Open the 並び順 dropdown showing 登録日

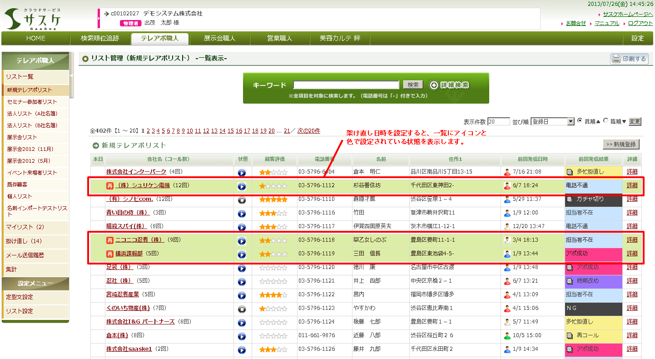552,121
